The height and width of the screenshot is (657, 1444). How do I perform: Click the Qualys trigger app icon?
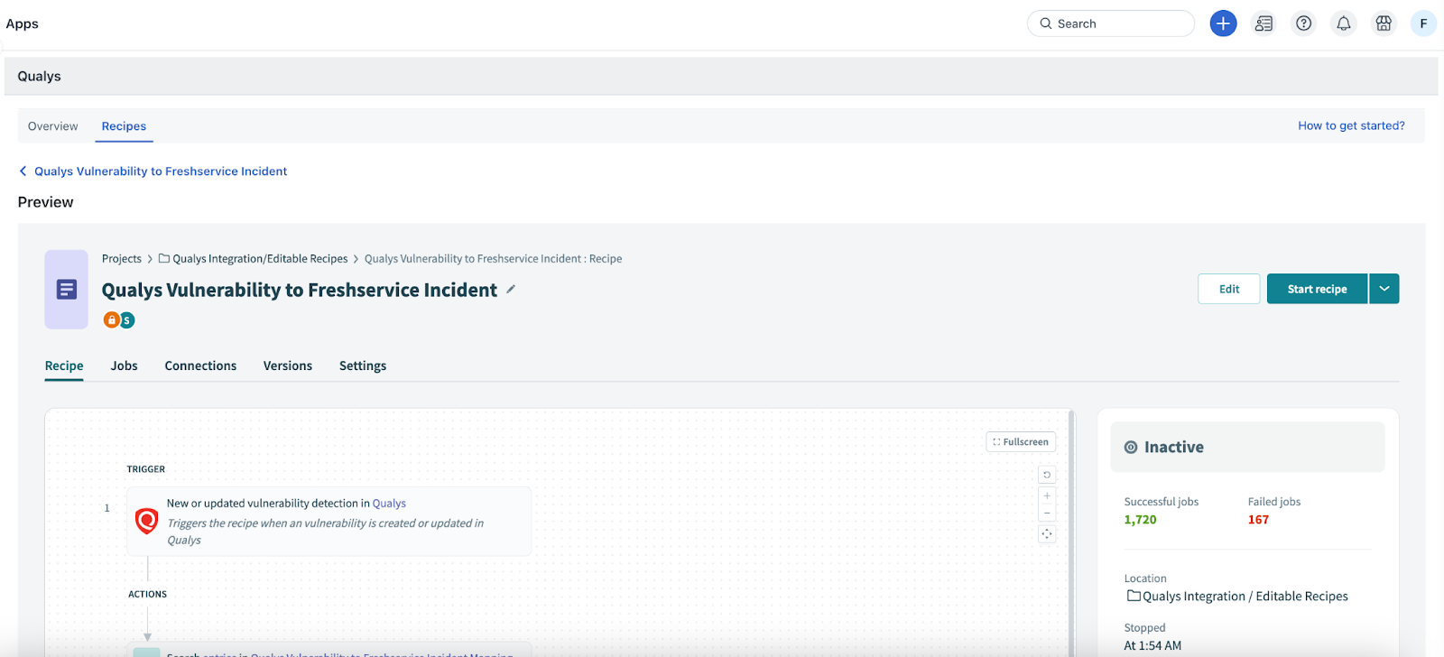click(x=146, y=521)
